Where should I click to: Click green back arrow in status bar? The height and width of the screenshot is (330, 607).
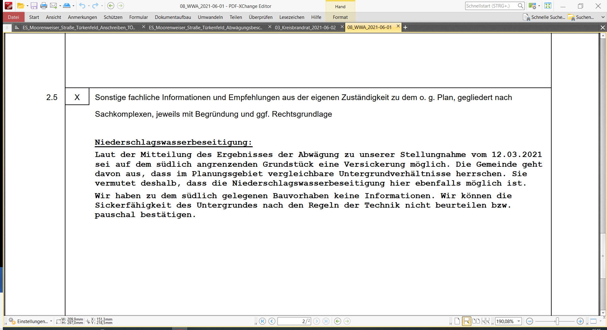click(x=338, y=321)
